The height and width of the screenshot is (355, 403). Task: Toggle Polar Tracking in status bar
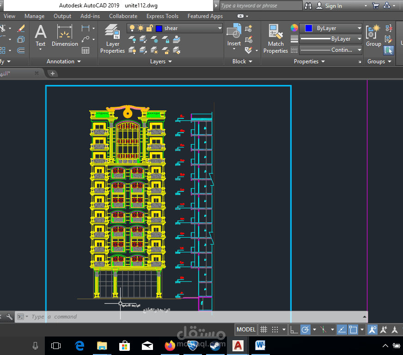(305, 330)
